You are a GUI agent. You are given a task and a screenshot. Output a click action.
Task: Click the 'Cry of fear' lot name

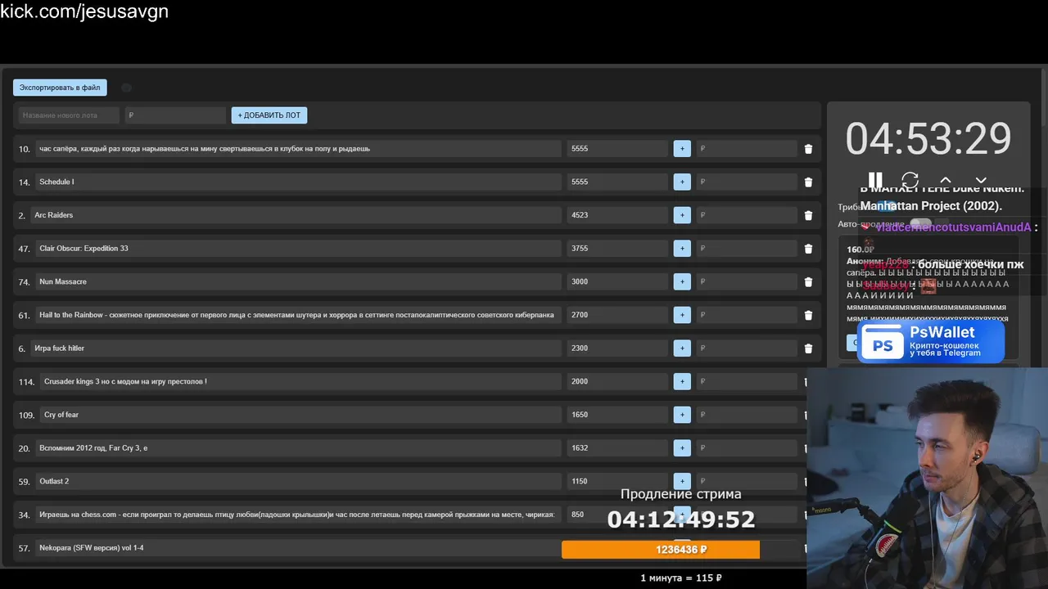300,415
